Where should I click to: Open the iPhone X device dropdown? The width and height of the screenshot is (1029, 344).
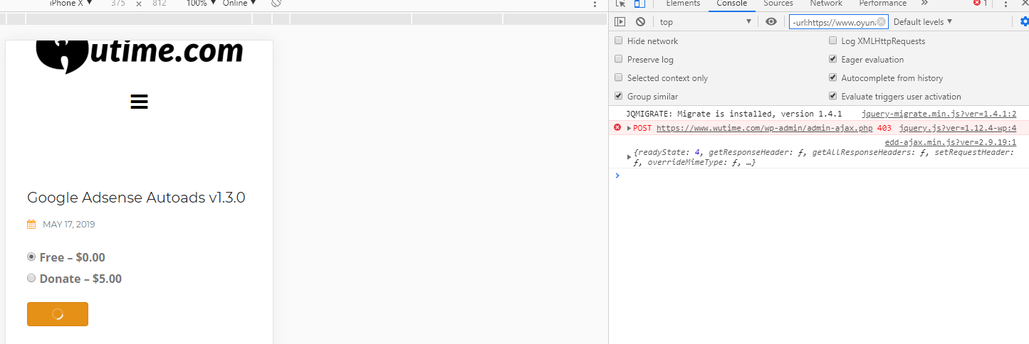click(71, 4)
